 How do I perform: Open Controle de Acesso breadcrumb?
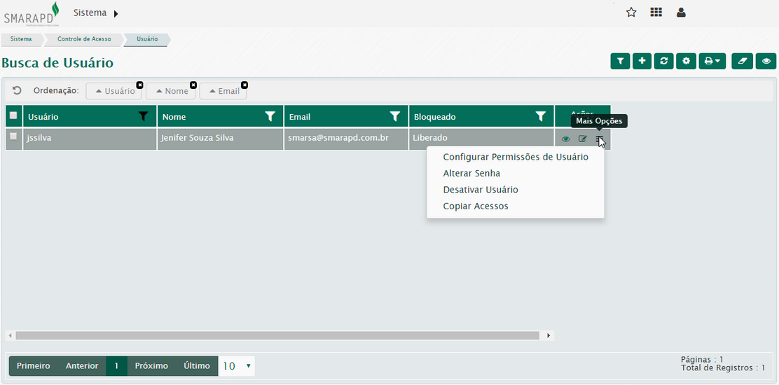(84, 39)
